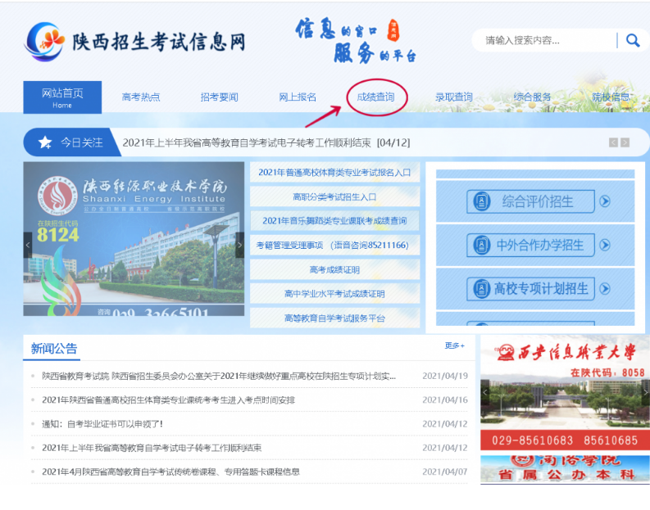The height and width of the screenshot is (510, 650).
Task: Open the 成绩查询 navigation tab
Action: [375, 97]
